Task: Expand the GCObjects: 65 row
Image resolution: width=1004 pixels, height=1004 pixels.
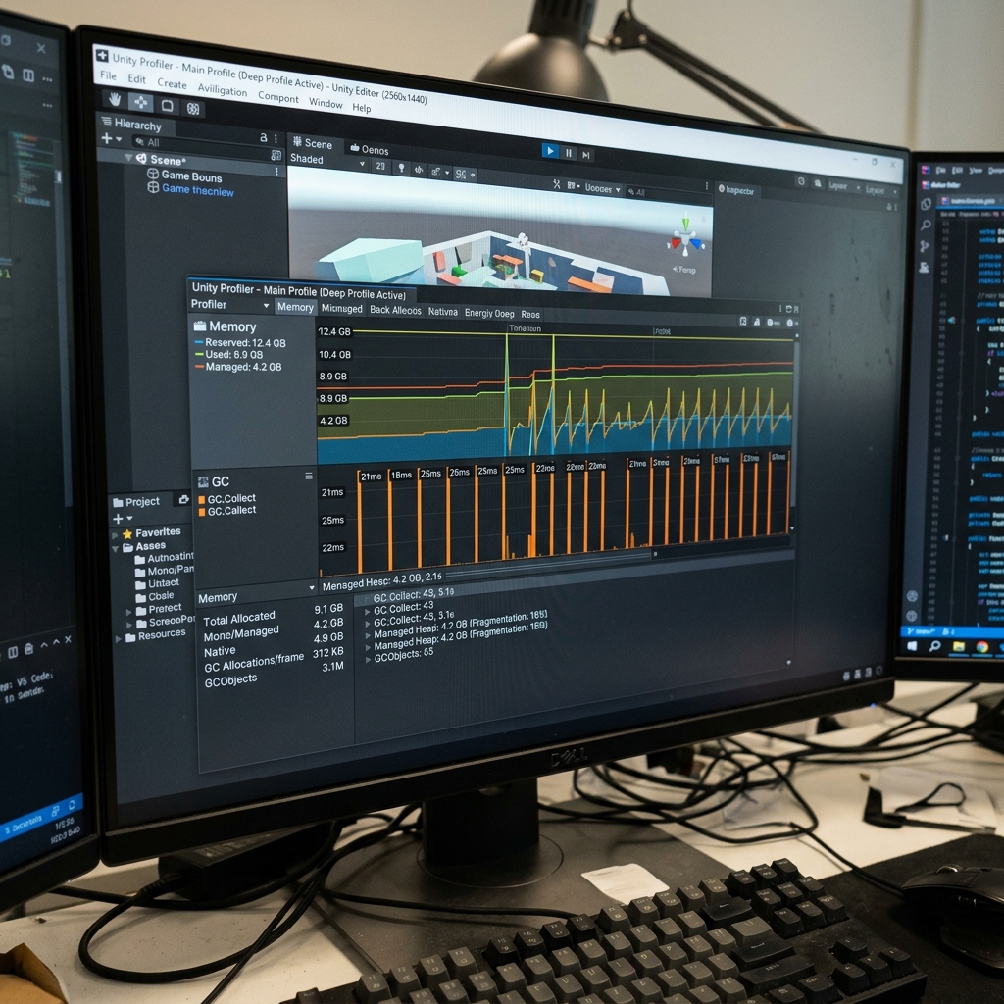Action: (368, 660)
